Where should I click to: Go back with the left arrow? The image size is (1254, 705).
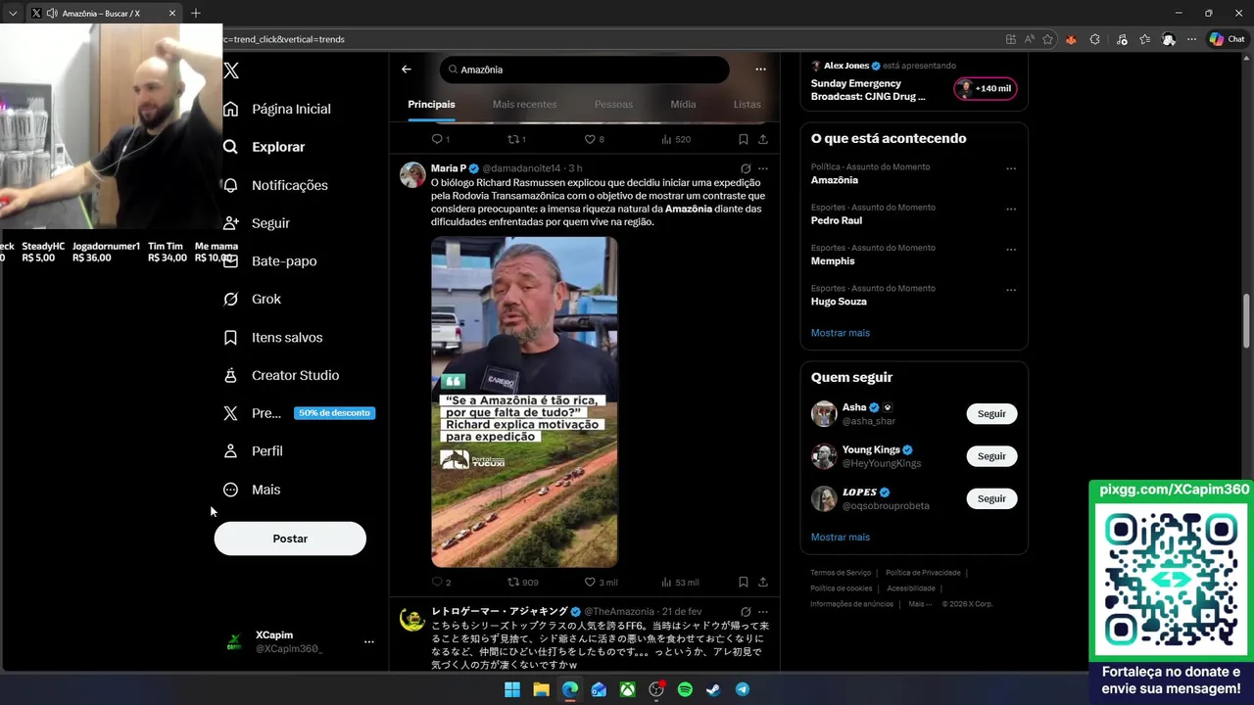coord(407,70)
